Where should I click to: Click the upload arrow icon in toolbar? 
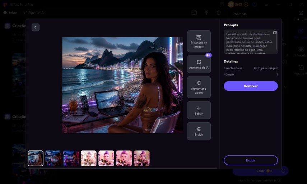pos(206,13)
